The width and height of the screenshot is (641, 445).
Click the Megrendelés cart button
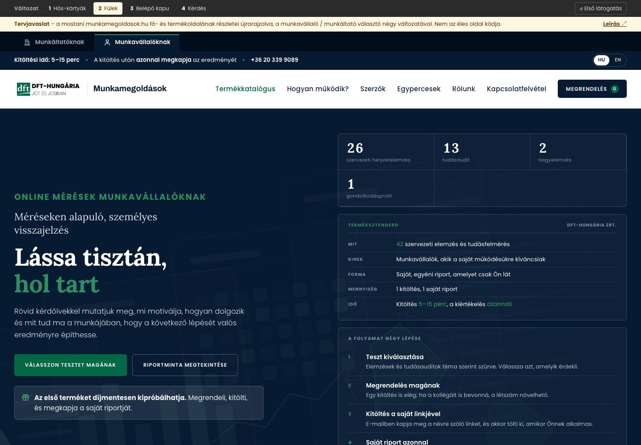coord(592,89)
